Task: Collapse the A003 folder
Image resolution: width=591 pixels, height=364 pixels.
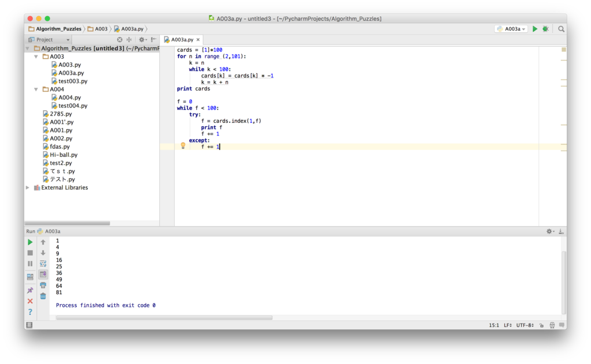Action: tap(36, 57)
